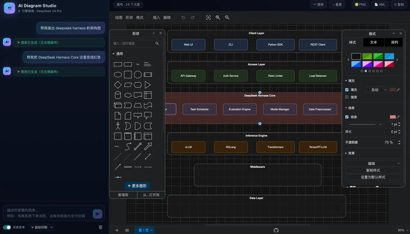The image size is (410, 234).
Task: Click the 设置为默认样式 set default style button
Action: click(x=373, y=177)
